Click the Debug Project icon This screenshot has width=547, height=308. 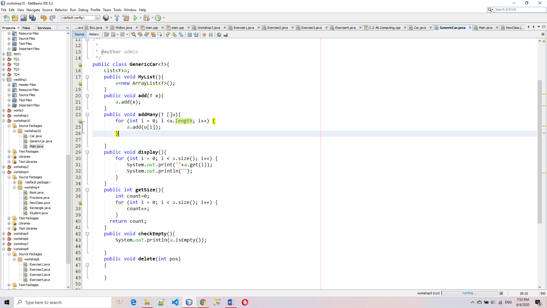pos(146,18)
